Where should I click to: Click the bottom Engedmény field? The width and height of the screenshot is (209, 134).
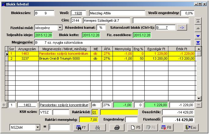pos(132,120)
